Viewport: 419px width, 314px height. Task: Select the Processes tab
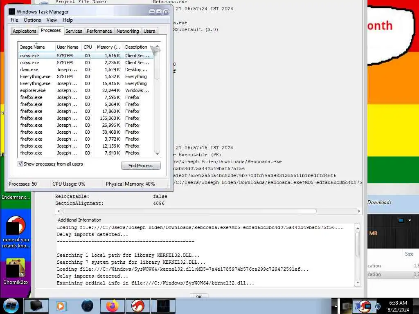click(x=51, y=30)
